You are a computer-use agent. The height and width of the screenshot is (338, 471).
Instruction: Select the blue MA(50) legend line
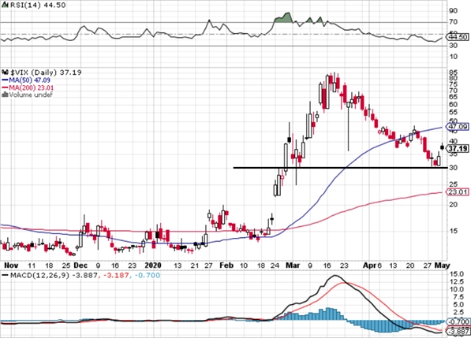click(x=5, y=80)
